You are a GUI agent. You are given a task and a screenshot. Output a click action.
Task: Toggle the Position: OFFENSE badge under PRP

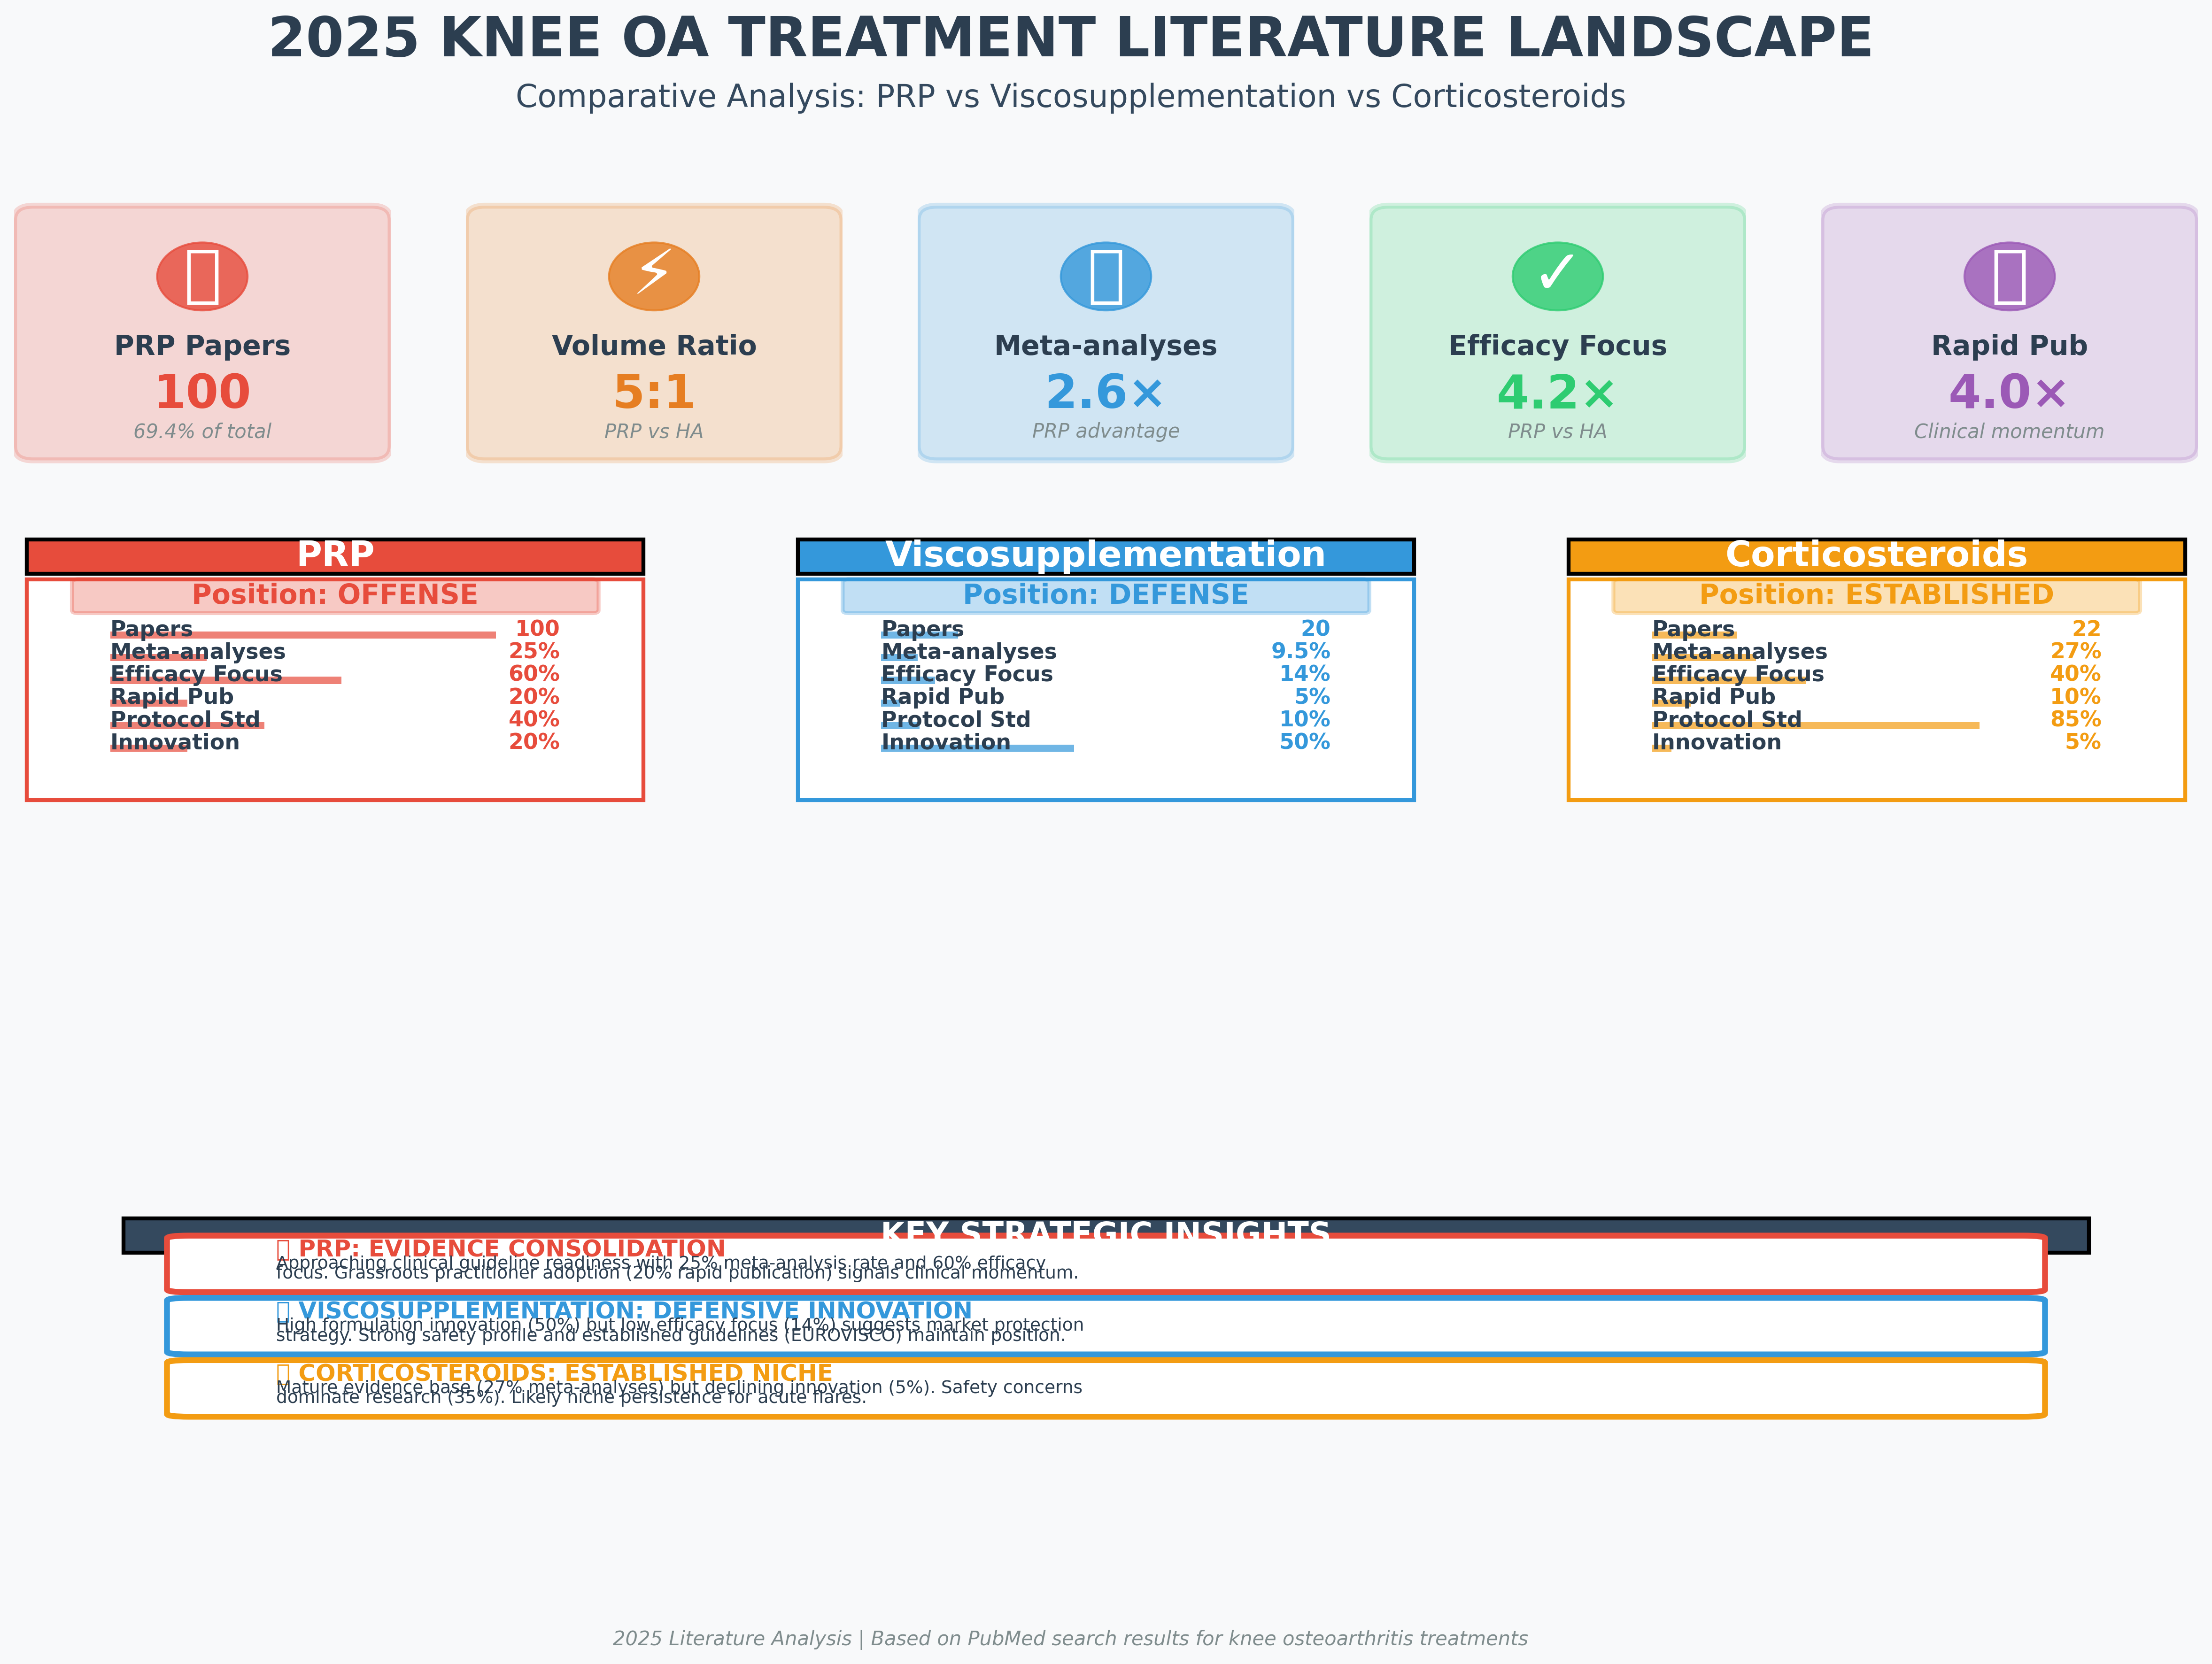coord(336,594)
